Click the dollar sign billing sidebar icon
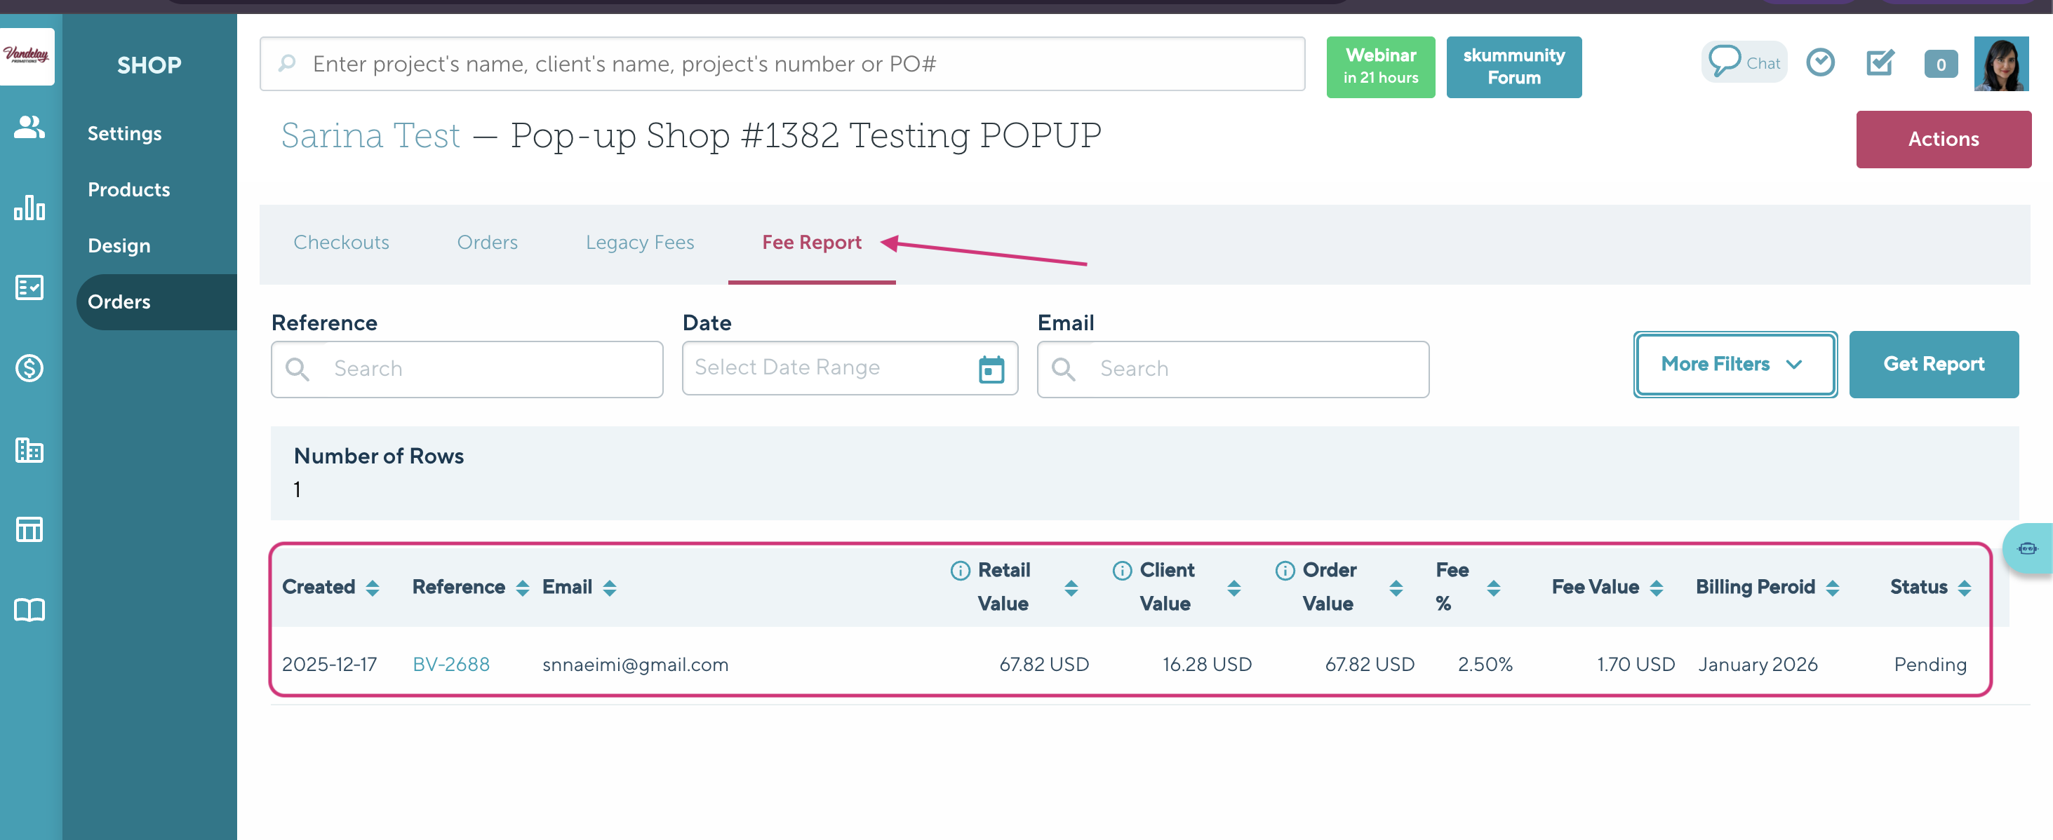Viewport: 2053px width, 840px height. click(29, 368)
